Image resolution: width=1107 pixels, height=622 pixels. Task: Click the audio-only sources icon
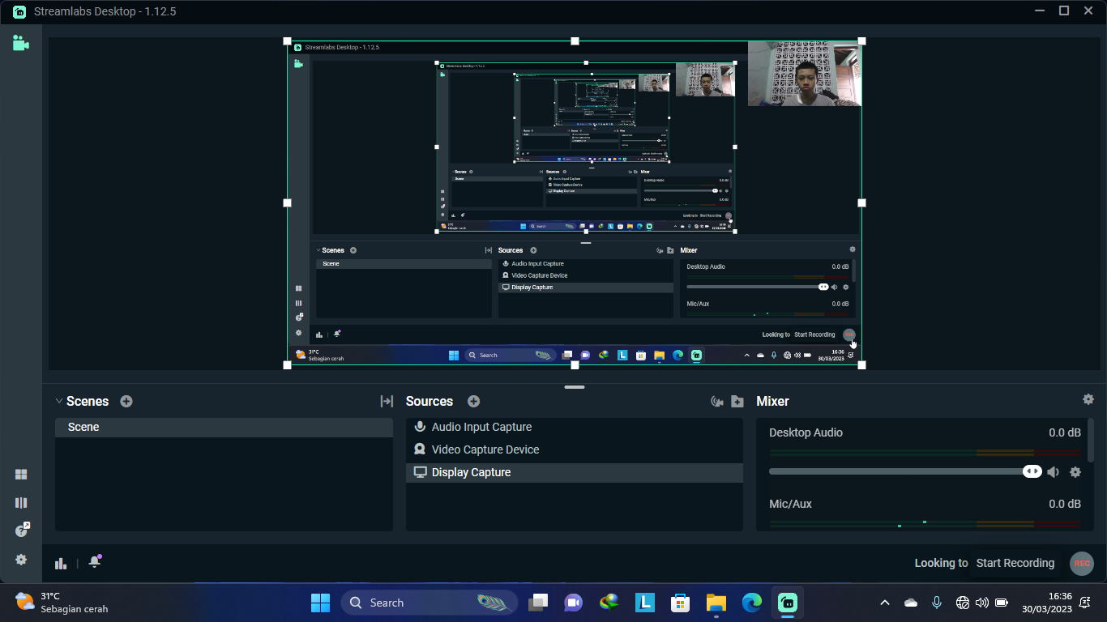(716, 401)
